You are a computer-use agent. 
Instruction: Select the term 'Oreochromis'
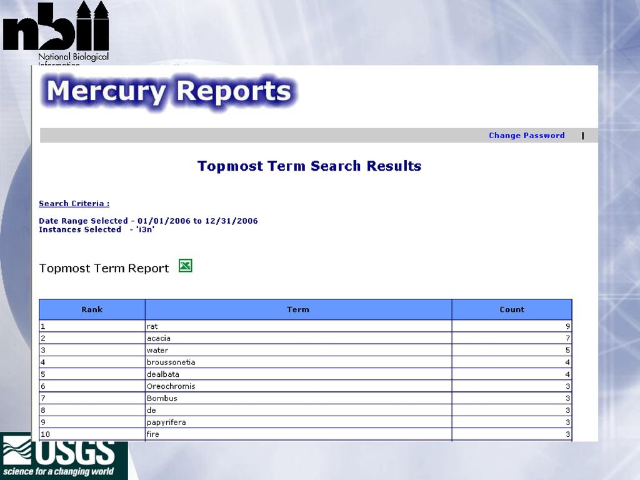point(171,386)
